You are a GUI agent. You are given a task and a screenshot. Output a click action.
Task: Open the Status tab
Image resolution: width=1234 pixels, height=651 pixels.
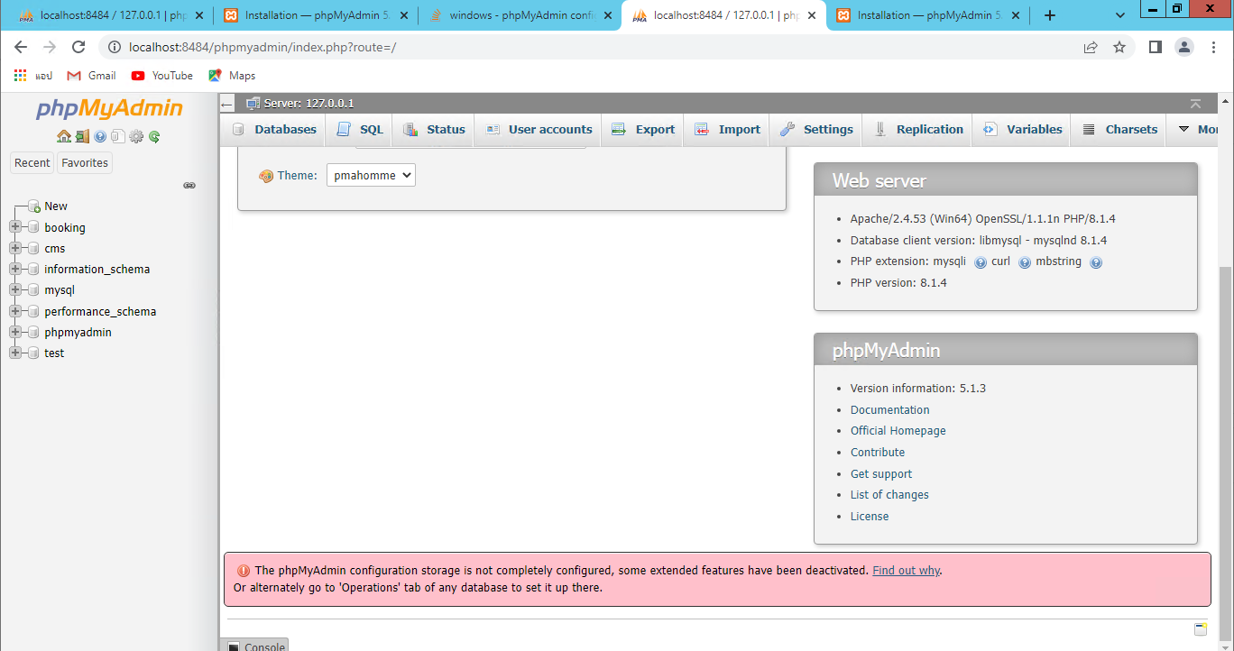pyautogui.click(x=434, y=129)
